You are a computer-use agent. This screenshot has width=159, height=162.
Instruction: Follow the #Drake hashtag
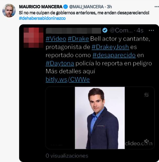tap(78, 39)
